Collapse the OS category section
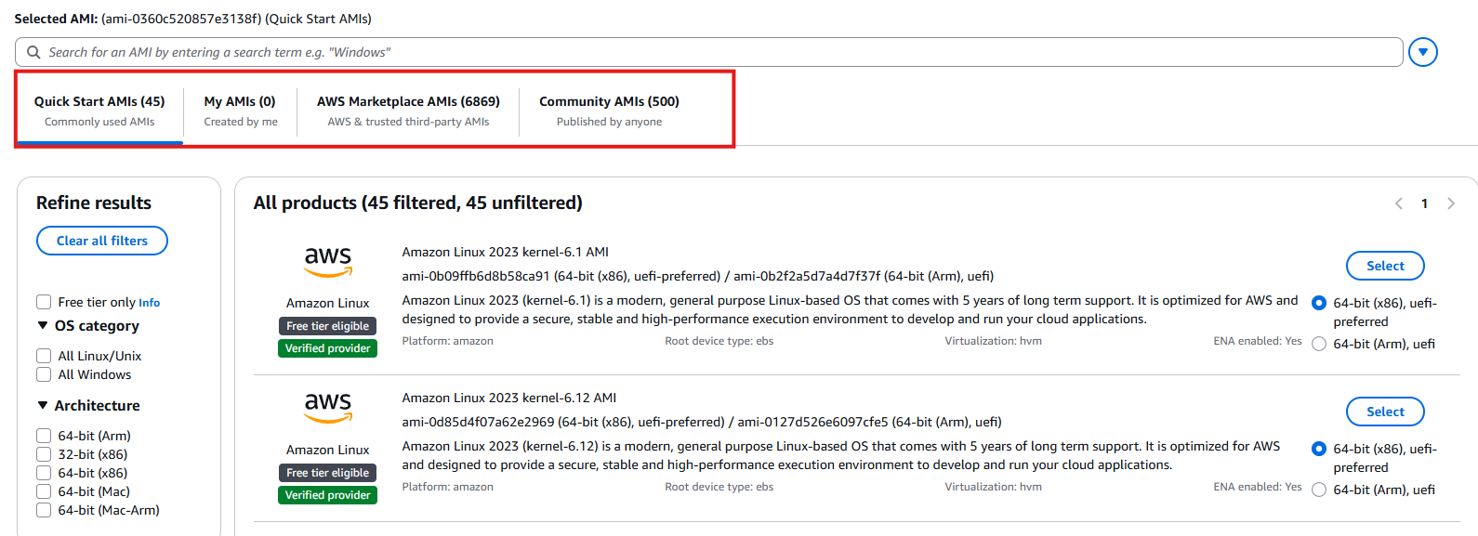 (x=43, y=325)
